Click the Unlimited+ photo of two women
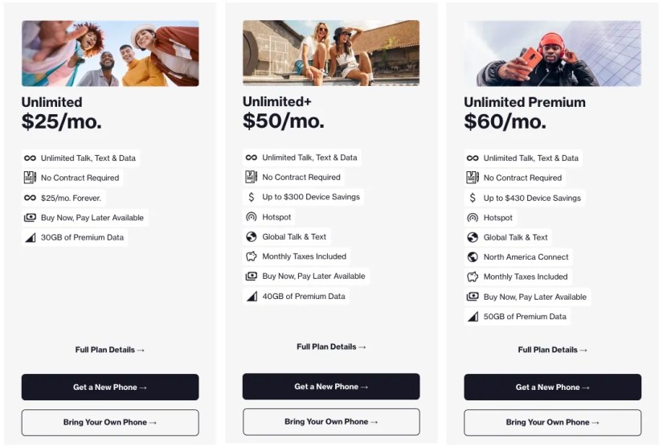Image resolution: width=663 pixels, height=447 pixels. [331, 53]
